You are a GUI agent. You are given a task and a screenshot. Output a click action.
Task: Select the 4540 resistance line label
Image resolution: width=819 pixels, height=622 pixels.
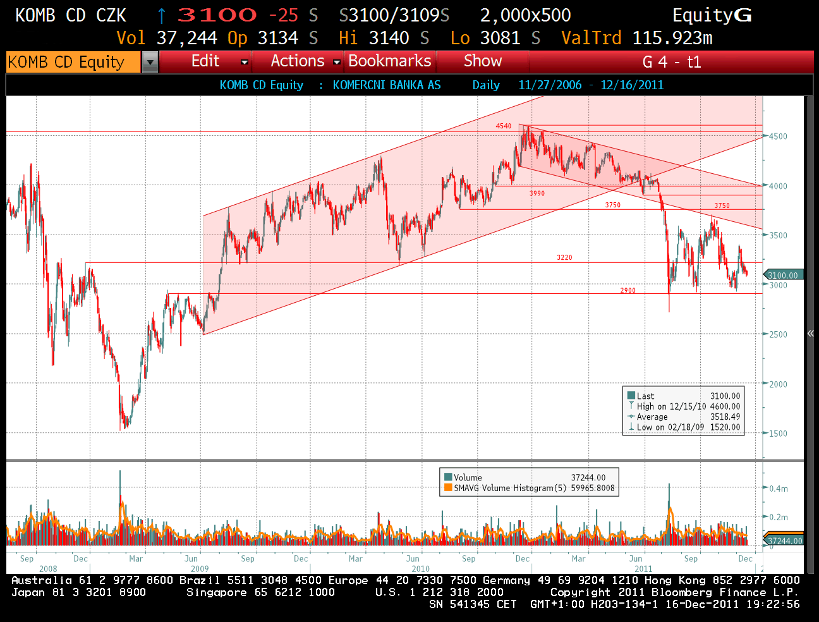(x=504, y=126)
